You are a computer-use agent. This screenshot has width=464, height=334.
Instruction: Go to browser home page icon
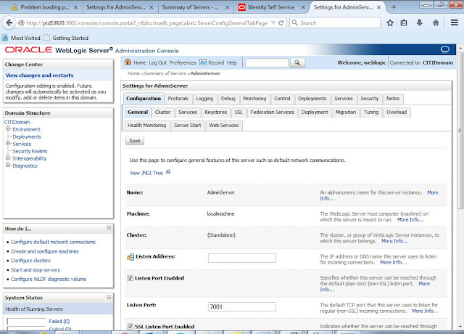pyautogui.click(x=436, y=23)
